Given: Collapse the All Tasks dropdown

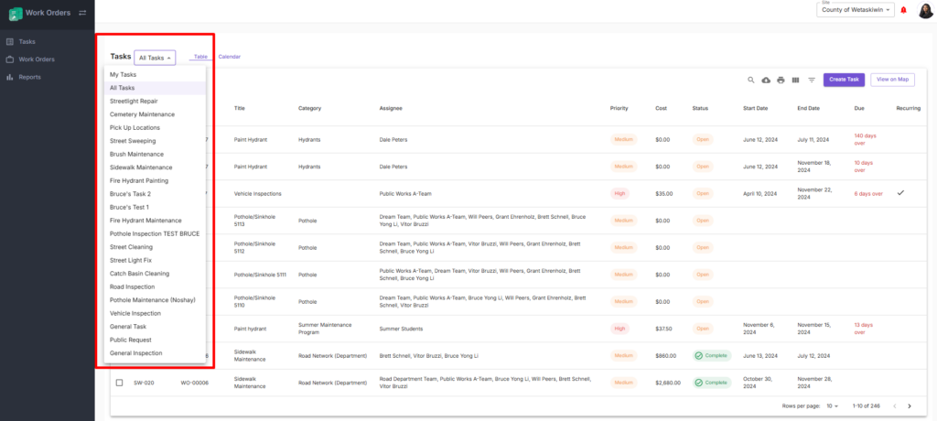Looking at the screenshot, I should 154,58.
